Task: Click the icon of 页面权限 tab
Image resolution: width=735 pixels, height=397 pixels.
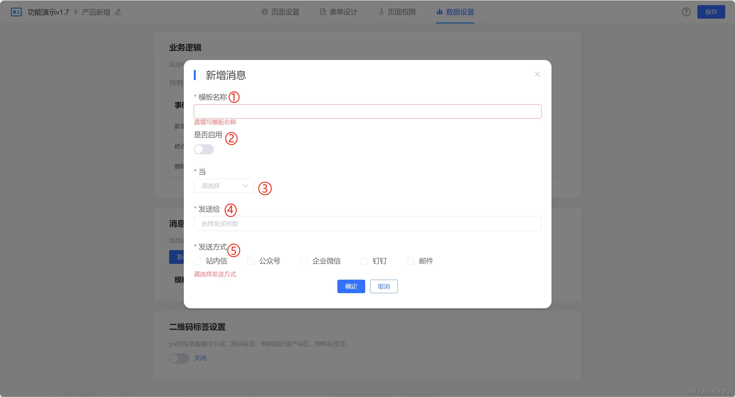Action: (381, 12)
